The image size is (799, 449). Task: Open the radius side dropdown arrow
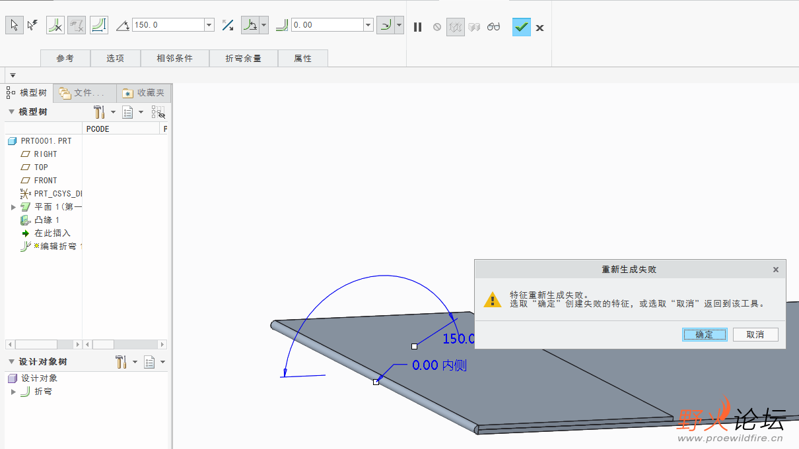tap(399, 26)
